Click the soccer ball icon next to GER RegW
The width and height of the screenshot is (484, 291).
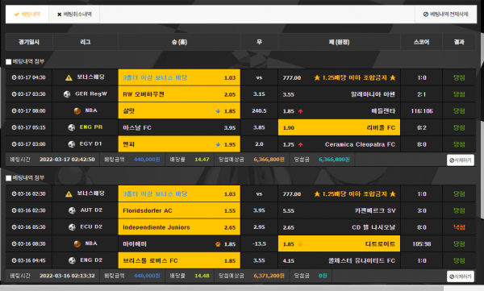67,94
